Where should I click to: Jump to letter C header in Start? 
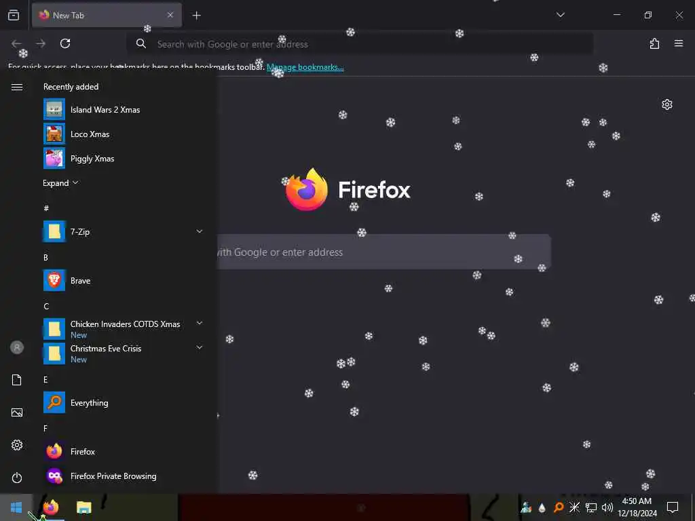pos(46,306)
